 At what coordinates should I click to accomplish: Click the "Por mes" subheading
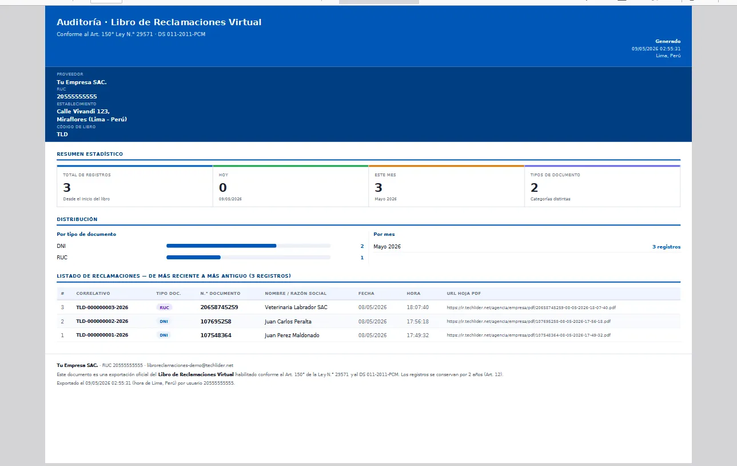(384, 234)
